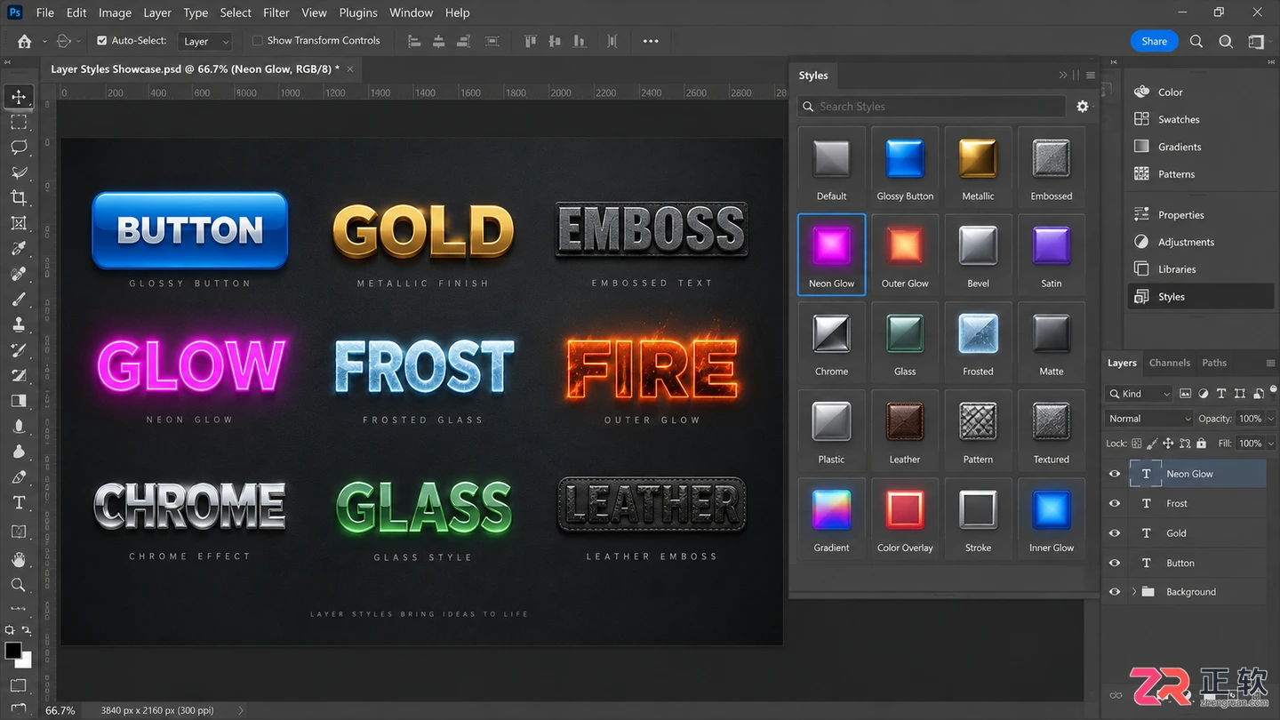Select the Eyedropper tool
This screenshot has height=720, width=1280.
point(19,249)
